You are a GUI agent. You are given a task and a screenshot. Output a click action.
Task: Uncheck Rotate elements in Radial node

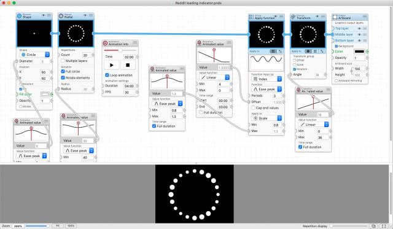pyautogui.click(x=63, y=78)
